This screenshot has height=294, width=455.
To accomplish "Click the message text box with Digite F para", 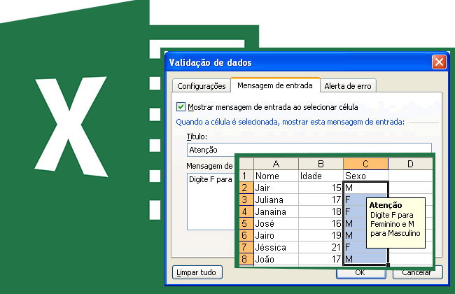I will tap(211, 202).
